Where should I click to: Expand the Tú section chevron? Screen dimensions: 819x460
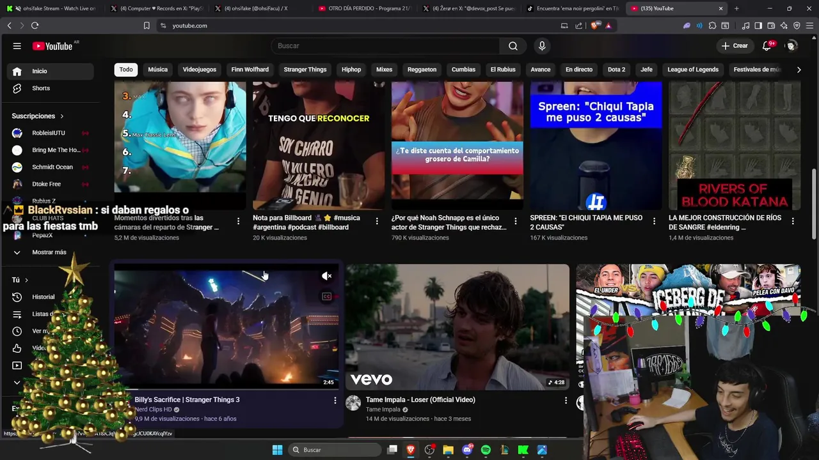(x=26, y=280)
